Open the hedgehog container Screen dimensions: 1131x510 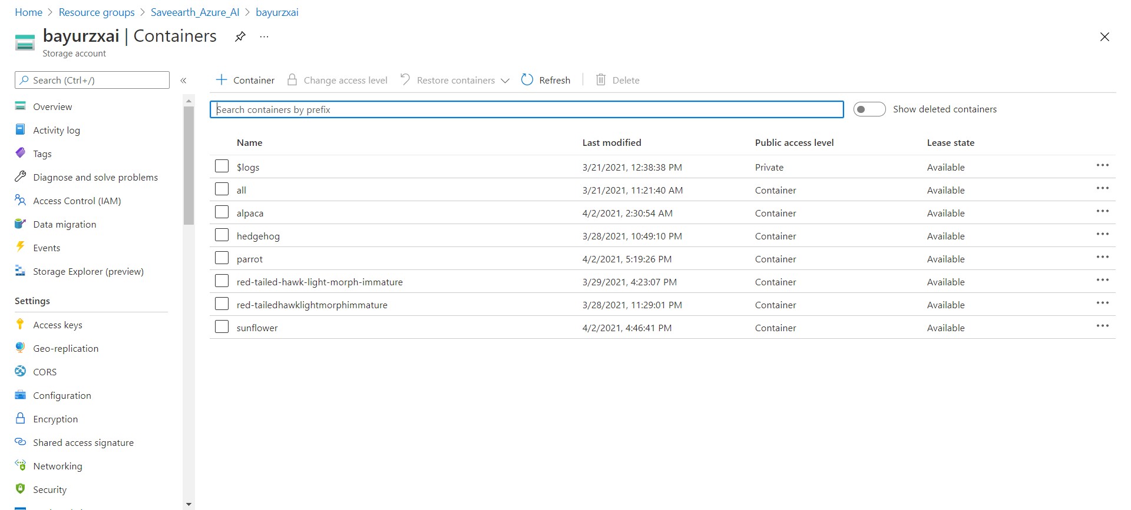click(258, 236)
